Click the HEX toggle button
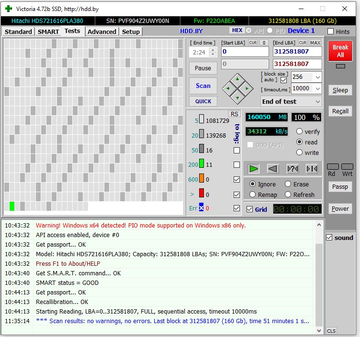The height and width of the screenshot is (337, 360). tap(237, 30)
